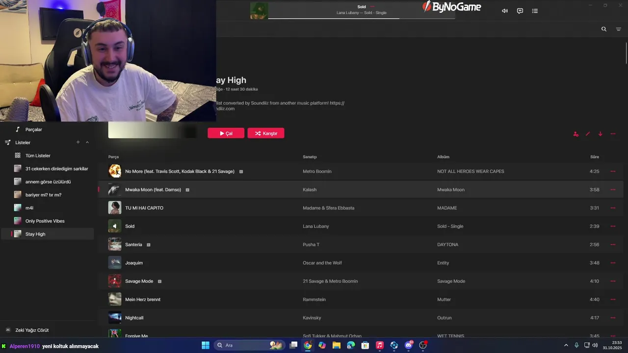Image resolution: width=628 pixels, height=353 pixels.
Task: Click the Metro Boomin artist link
Action: point(317,172)
